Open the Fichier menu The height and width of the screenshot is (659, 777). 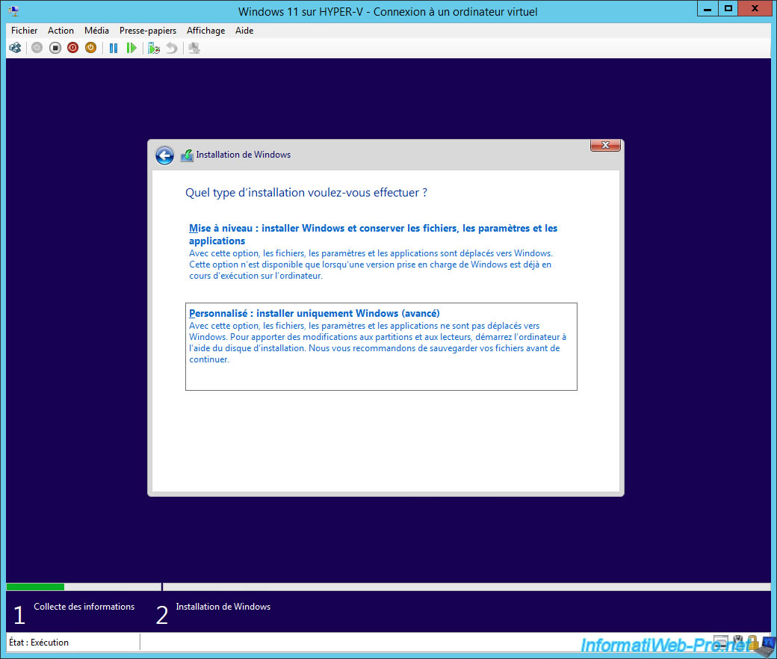point(24,31)
